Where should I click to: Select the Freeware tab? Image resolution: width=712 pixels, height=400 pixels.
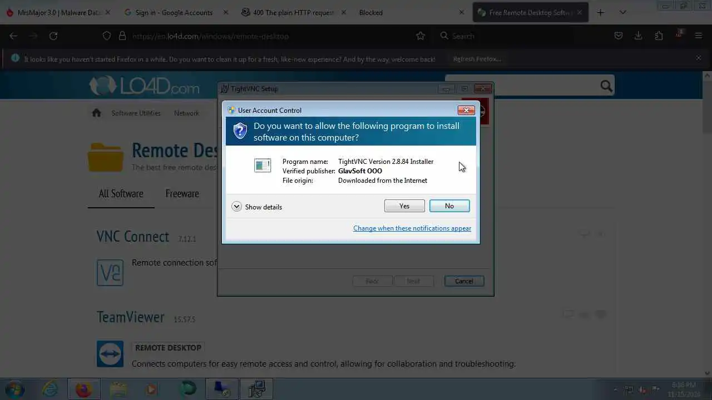pyautogui.click(x=182, y=193)
